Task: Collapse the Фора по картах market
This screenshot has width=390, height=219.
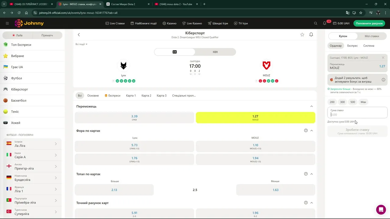Action: click(x=311, y=130)
